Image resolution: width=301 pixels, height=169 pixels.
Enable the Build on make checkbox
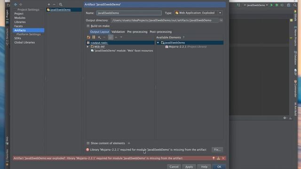tap(88, 26)
